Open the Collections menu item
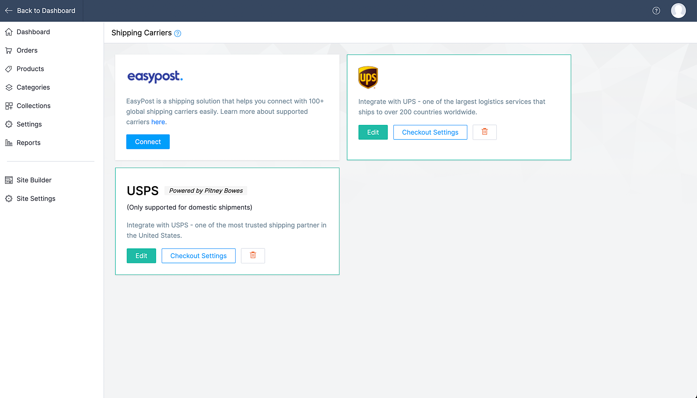Viewport: 697px width, 398px height. (x=33, y=106)
